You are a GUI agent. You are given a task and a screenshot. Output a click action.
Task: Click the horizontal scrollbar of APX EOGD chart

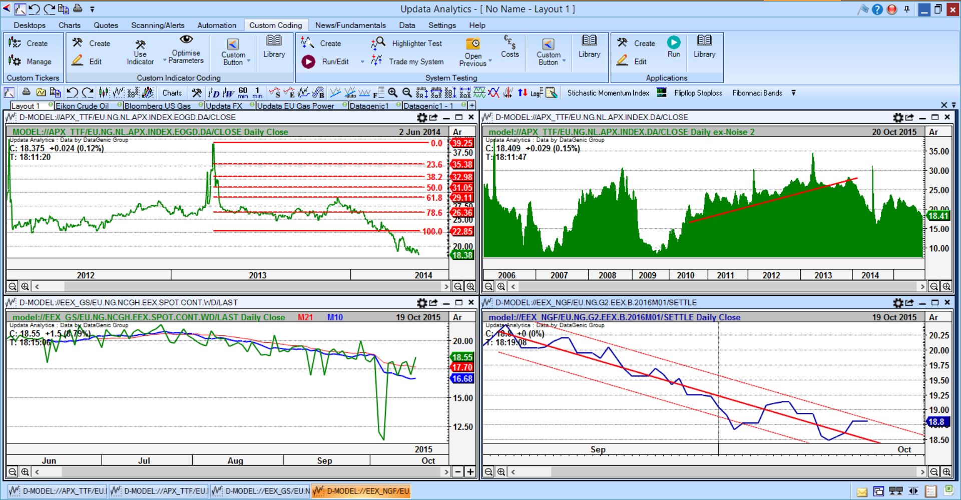(243, 286)
